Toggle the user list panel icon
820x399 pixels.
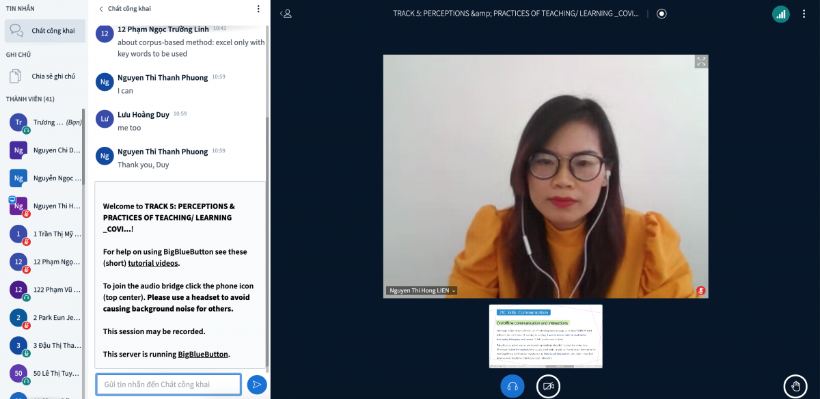(x=287, y=14)
